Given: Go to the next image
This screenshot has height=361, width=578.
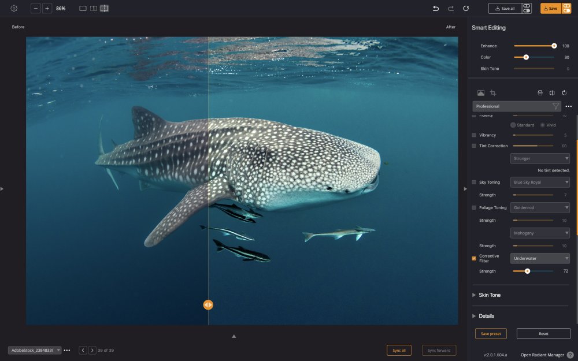Looking at the screenshot, I should (92, 351).
